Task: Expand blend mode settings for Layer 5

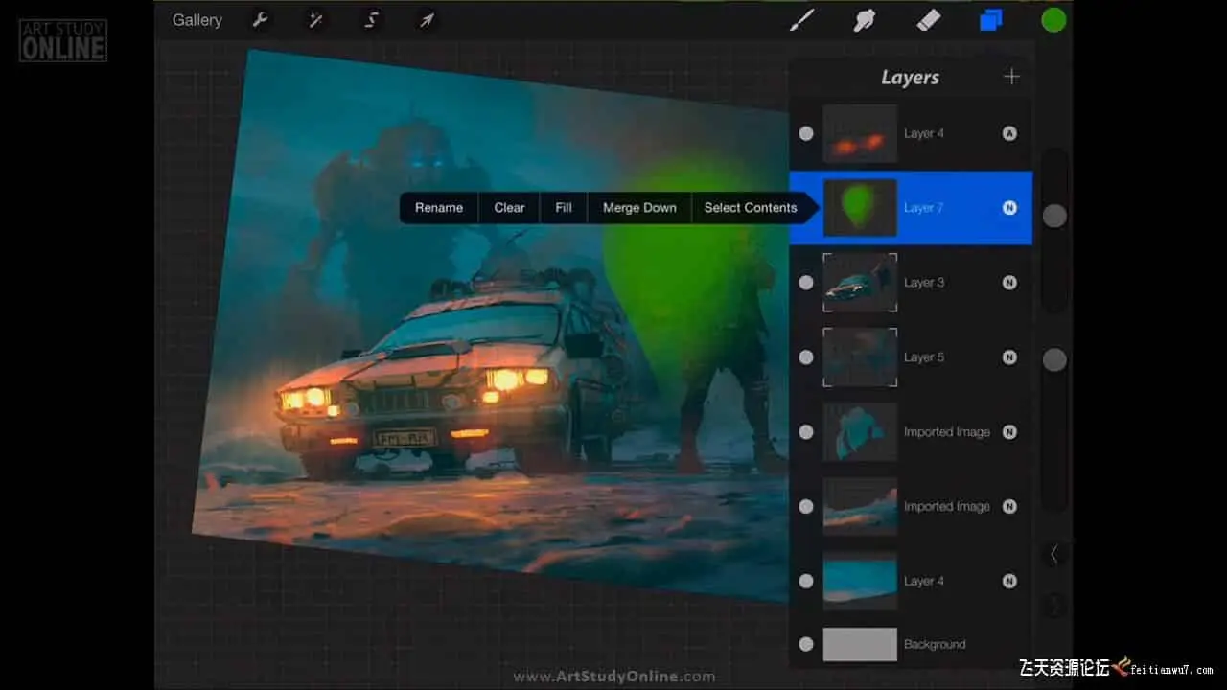Action: (x=1009, y=357)
